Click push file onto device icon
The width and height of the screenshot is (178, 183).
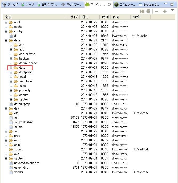(148, 11)
